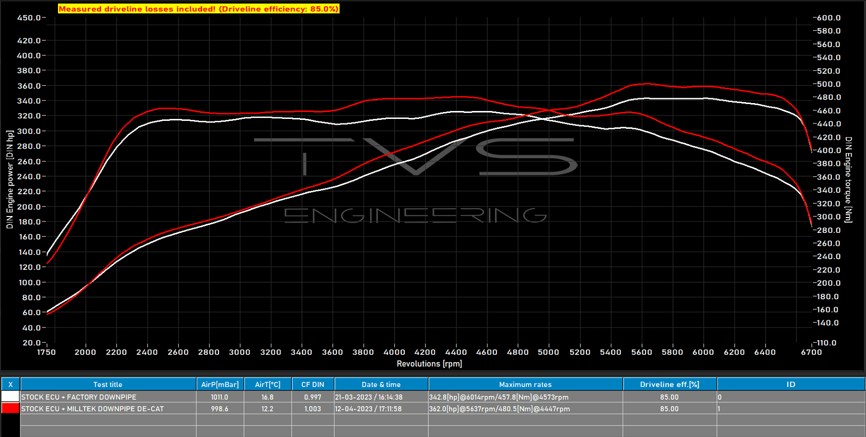Click the DIN Engine torque axis label

(x=848, y=179)
